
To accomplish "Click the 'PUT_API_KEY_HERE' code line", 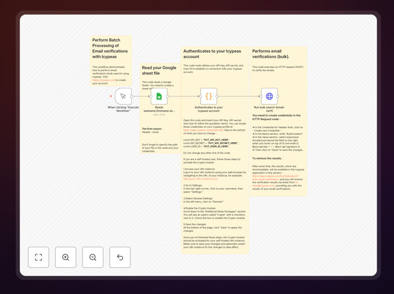I will (x=206, y=140).
